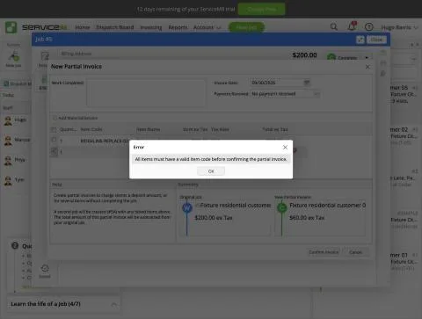
Task: Click the question mark icon beside the Qu… heading
Action: pos(15,245)
